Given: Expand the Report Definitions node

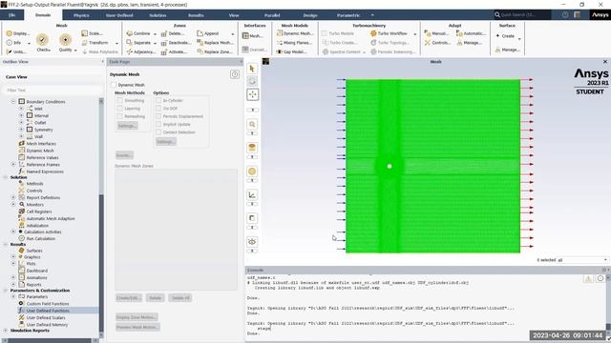Looking at the screenshot, I should [13, 197].
